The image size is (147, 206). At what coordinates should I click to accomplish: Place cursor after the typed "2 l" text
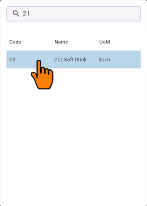click(30, 13)
